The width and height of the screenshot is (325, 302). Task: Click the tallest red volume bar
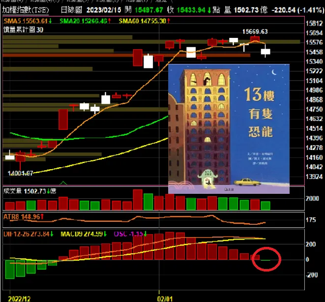[138, 200]
